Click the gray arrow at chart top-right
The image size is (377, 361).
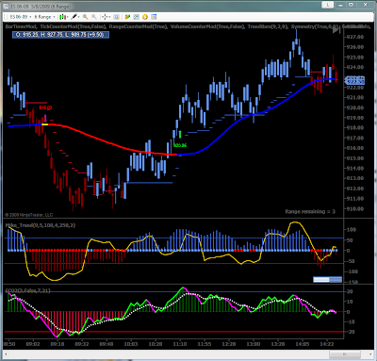(336, 30)
